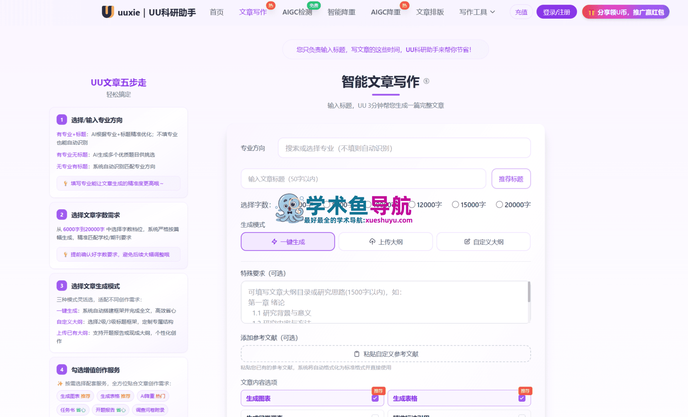This screenshot has width=688, height=417.
Task: Click the 任务书 省心 tag
Action: [x=73, y=410]
